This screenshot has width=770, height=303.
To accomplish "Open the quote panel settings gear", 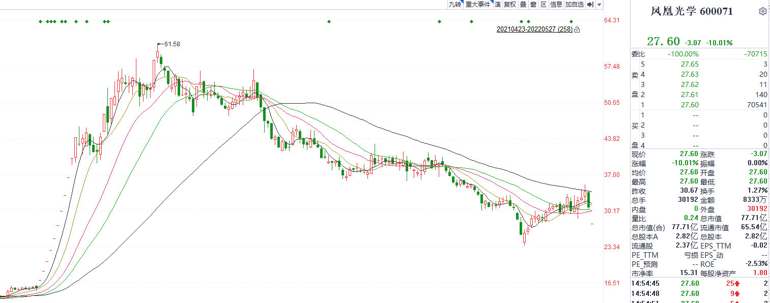I will click(762, 11).
